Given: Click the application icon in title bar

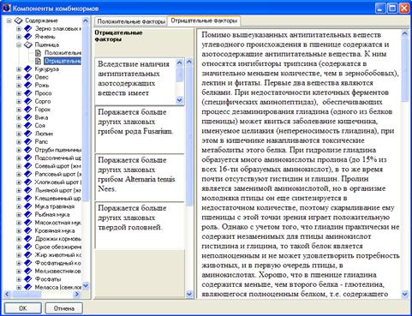Looking at the screenshot, I should 7,8.
